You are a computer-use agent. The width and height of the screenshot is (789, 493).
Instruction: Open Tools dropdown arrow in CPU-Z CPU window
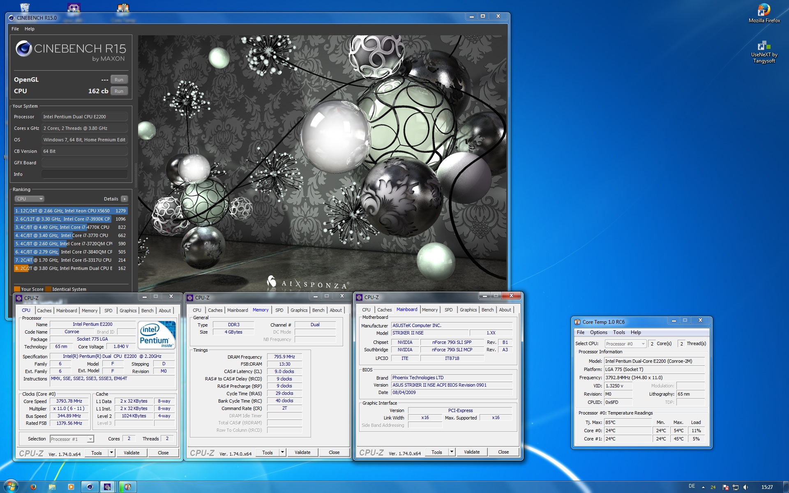pyautogui.click(x=111, y=453)
